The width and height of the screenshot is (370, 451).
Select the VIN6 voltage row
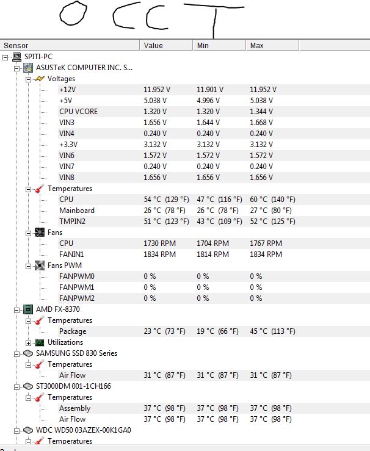pyautogui.click(x=214, y=156)
